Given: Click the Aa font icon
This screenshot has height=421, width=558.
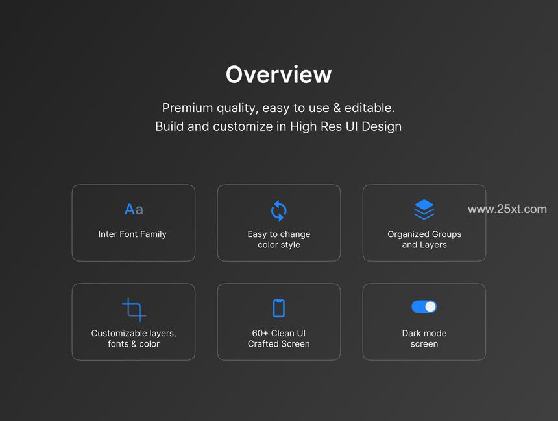Looking at the screenshot, I should [x=134, y=209].
